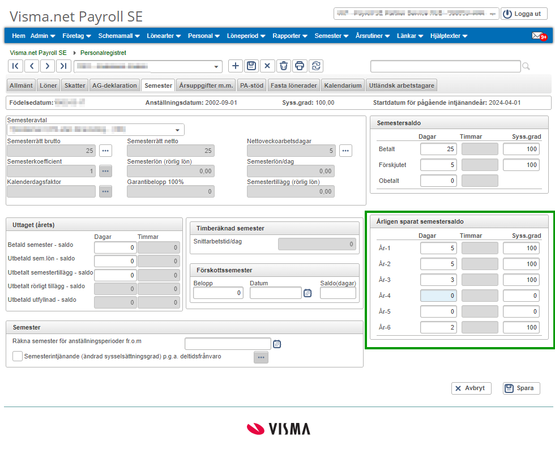Add a new employee with plus icon
Viewport: 555px width, 449px height.
click(236, 66)
